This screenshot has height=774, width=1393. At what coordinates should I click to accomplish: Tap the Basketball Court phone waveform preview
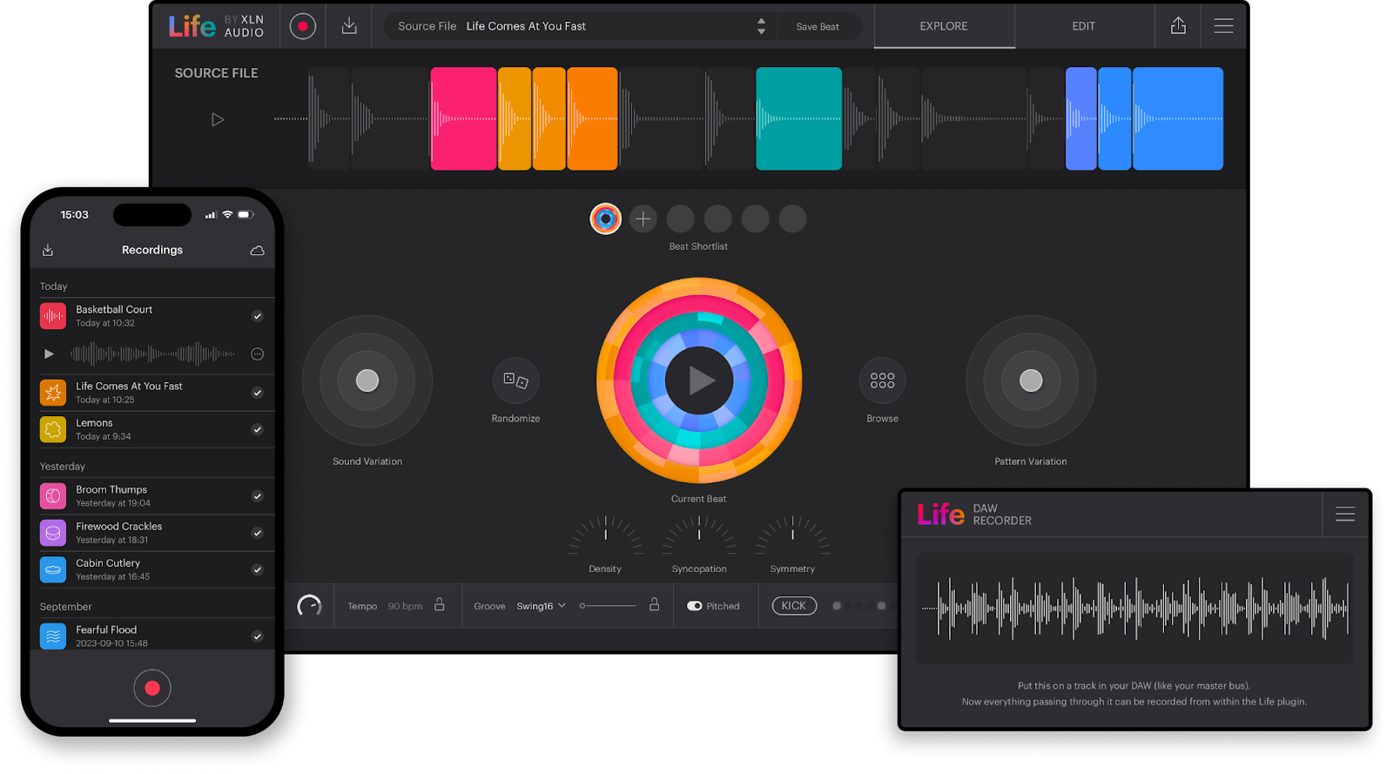152,353
